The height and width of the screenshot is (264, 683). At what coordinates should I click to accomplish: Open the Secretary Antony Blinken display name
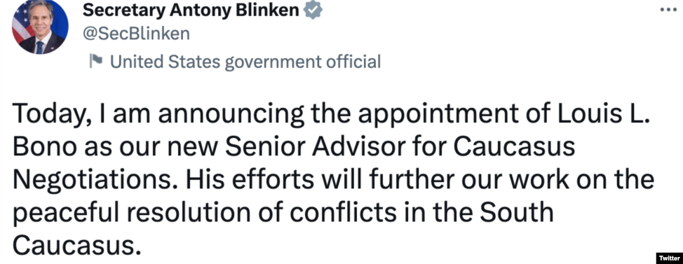191,11
